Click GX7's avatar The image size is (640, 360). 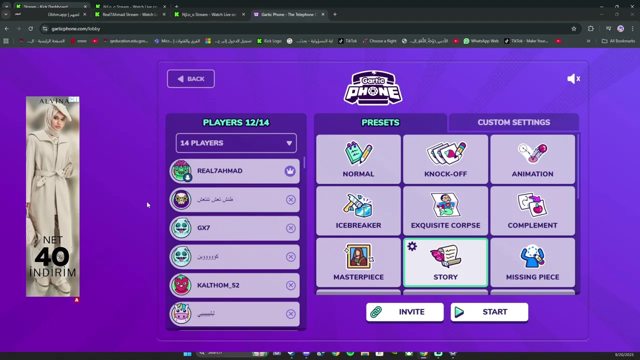[x=181, y=228]
